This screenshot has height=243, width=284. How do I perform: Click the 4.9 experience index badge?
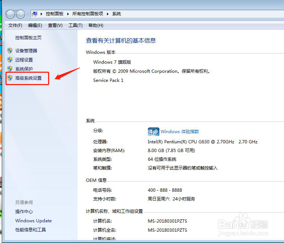click(x=154, y=132)
